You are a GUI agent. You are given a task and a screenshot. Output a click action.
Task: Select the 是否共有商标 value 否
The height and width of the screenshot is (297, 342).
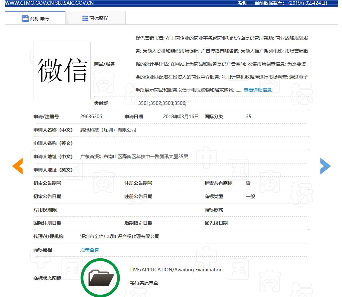tap(248, 183)
